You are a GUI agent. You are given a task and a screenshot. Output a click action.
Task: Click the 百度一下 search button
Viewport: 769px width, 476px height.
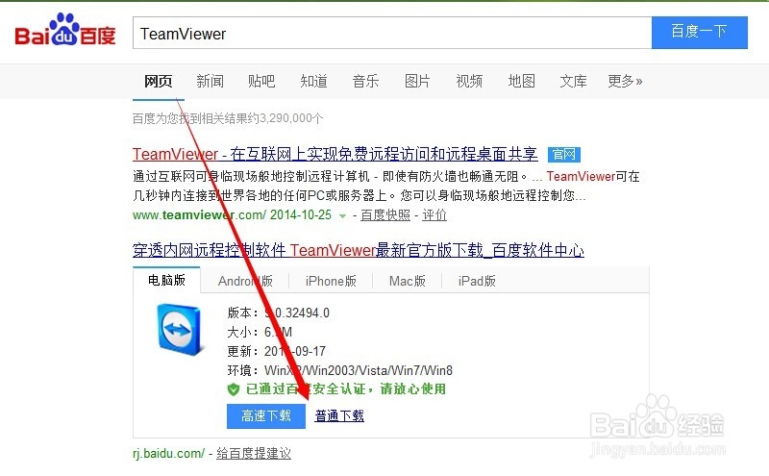coord(700,33)
